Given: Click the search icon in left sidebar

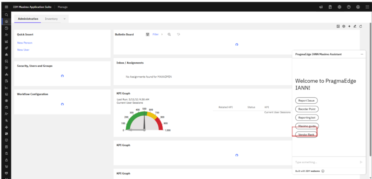Looking at the screenshot, I should point(7,15).
